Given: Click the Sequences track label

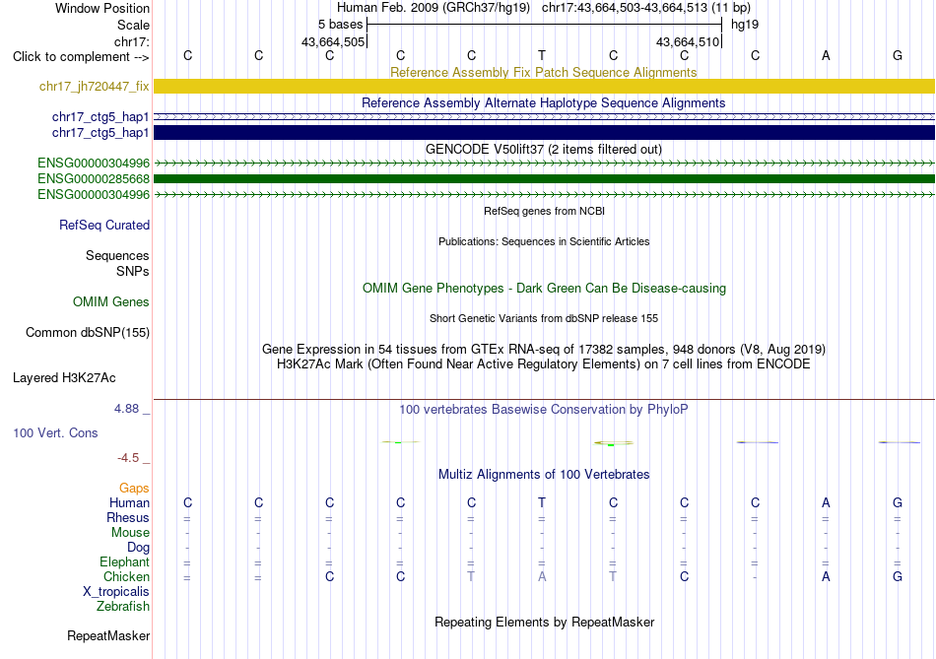Looking at the screenshot, I should pyautogui.click(x=117, y=255).
